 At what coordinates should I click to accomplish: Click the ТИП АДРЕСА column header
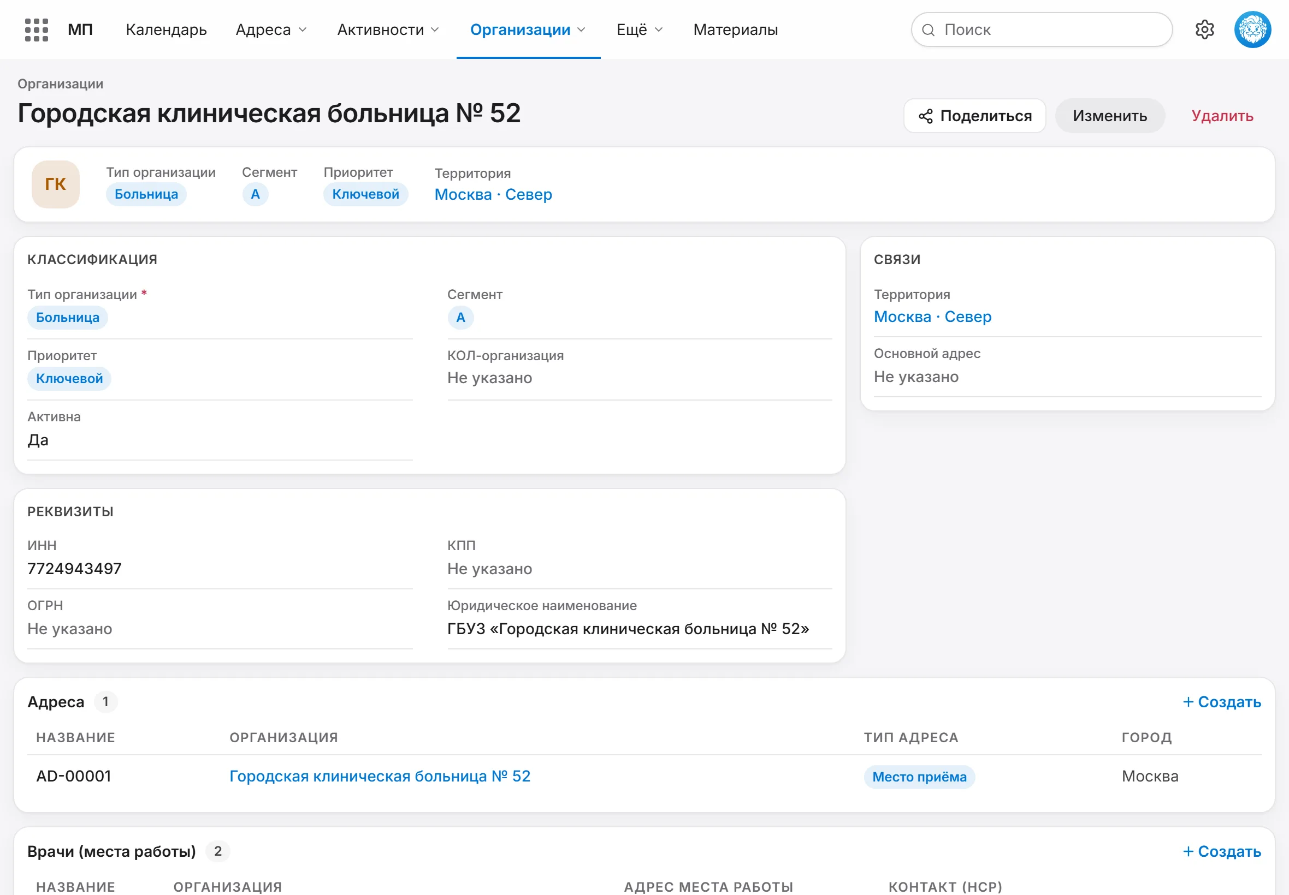click(911, 737)
